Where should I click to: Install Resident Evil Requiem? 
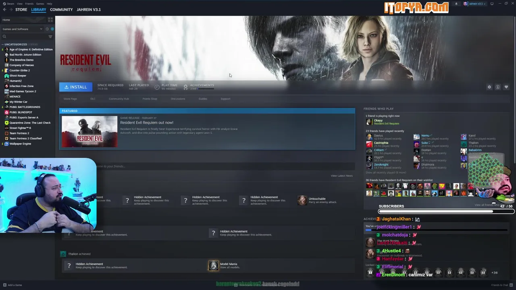click(x=76, y=87)
